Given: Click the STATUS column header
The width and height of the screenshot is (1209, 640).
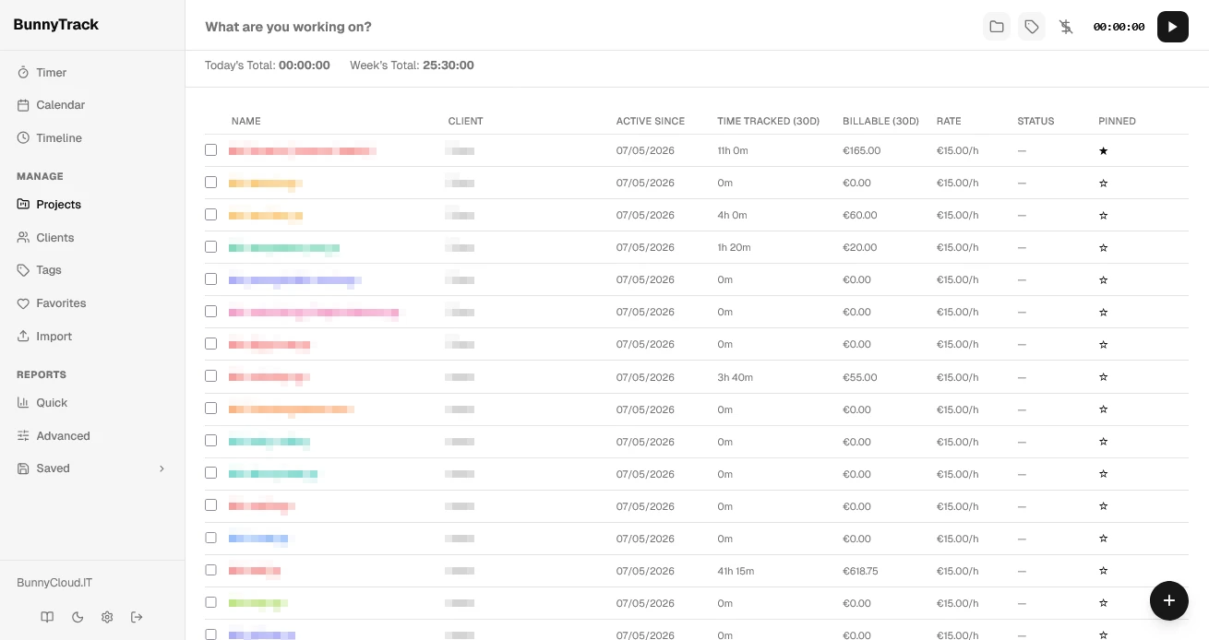Looking at the screenshot, I should (x=1035, y=121).
